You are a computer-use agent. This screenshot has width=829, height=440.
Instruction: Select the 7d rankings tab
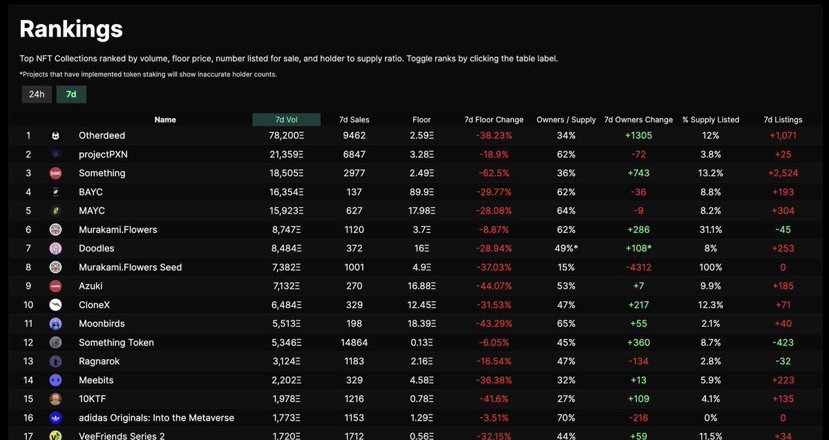(x=71, y=94)
